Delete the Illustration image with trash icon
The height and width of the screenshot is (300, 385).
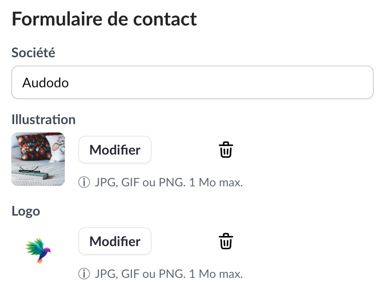(226, 150)
